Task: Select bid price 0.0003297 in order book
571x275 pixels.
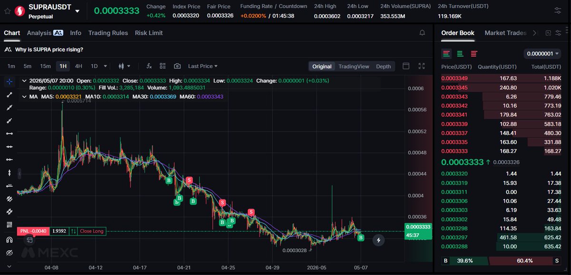Action: pos(454,237)
